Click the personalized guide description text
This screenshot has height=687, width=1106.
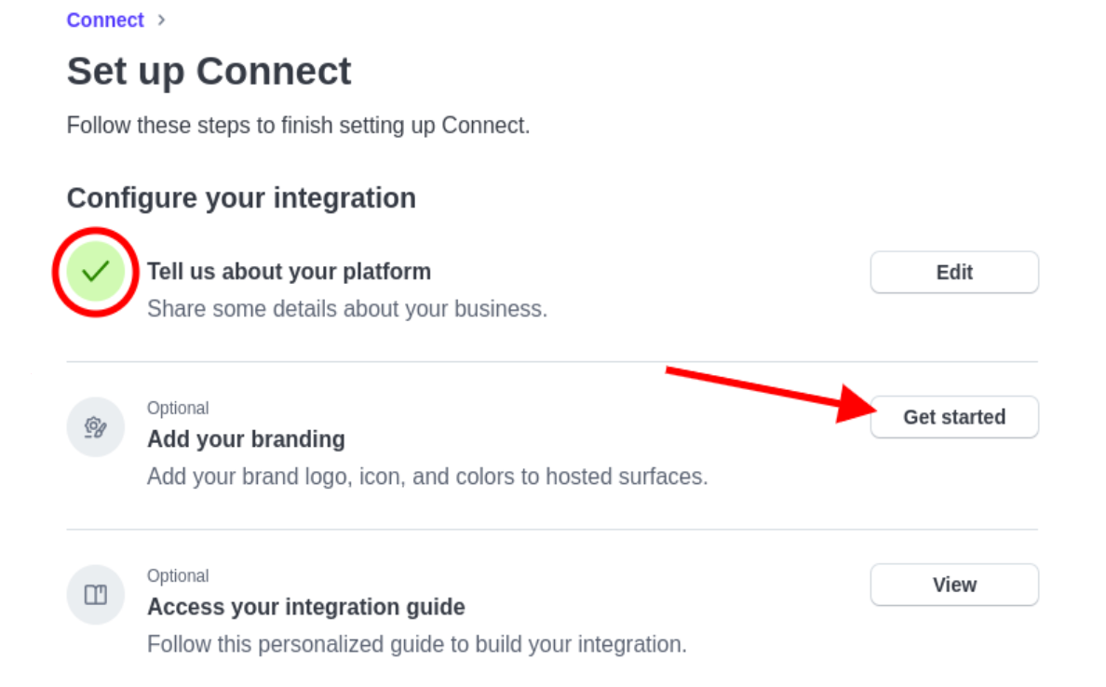coord(416,644)
